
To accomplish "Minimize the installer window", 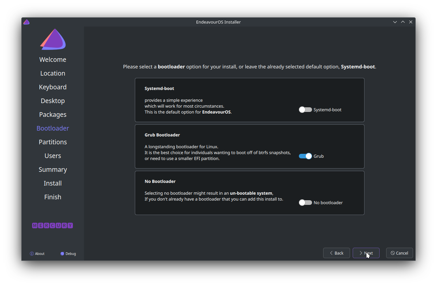I will (395, 22).
